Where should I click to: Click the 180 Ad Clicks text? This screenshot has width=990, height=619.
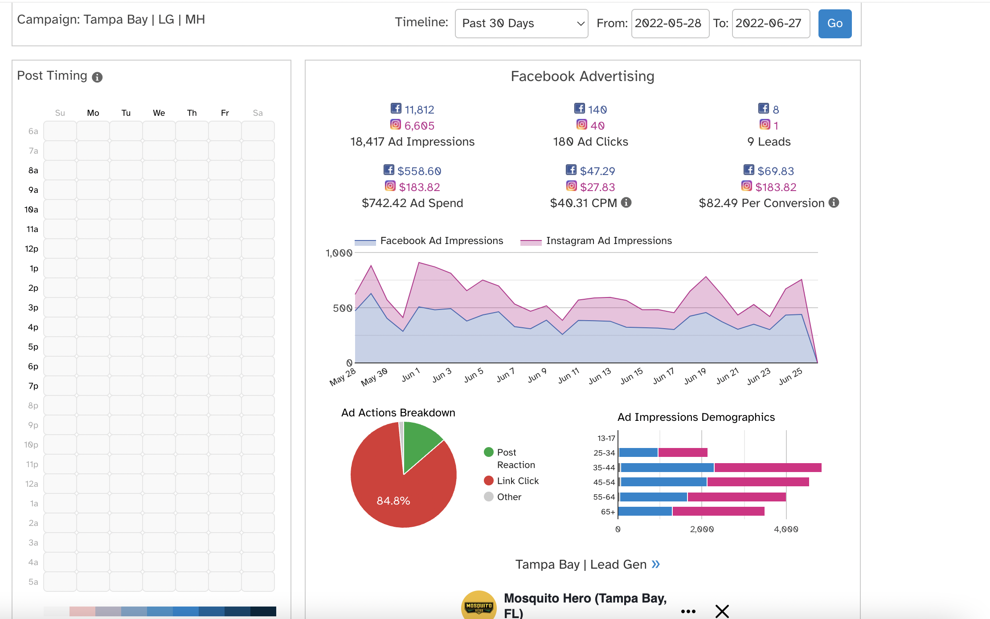pyautogui.click(x=591, y=142)
